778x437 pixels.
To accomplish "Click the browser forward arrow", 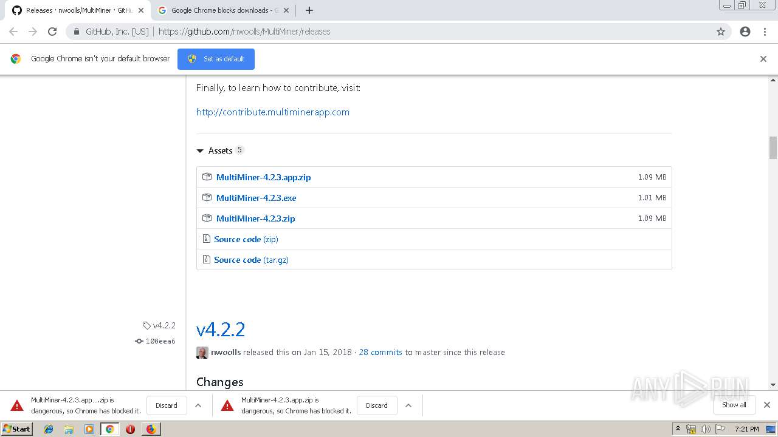I will 33,32.
